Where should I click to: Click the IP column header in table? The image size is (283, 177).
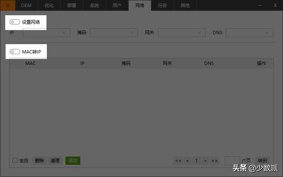[x=82, y=63]
